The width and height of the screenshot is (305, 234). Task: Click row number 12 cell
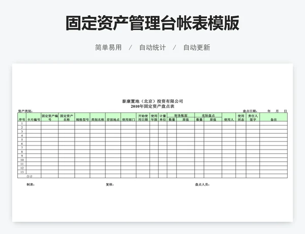22,168
